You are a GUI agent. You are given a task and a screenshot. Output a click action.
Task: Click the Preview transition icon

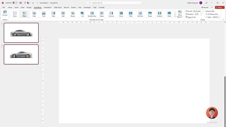5,13
